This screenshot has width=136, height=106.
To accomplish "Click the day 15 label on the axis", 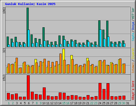I will click(x=64, y=103).
